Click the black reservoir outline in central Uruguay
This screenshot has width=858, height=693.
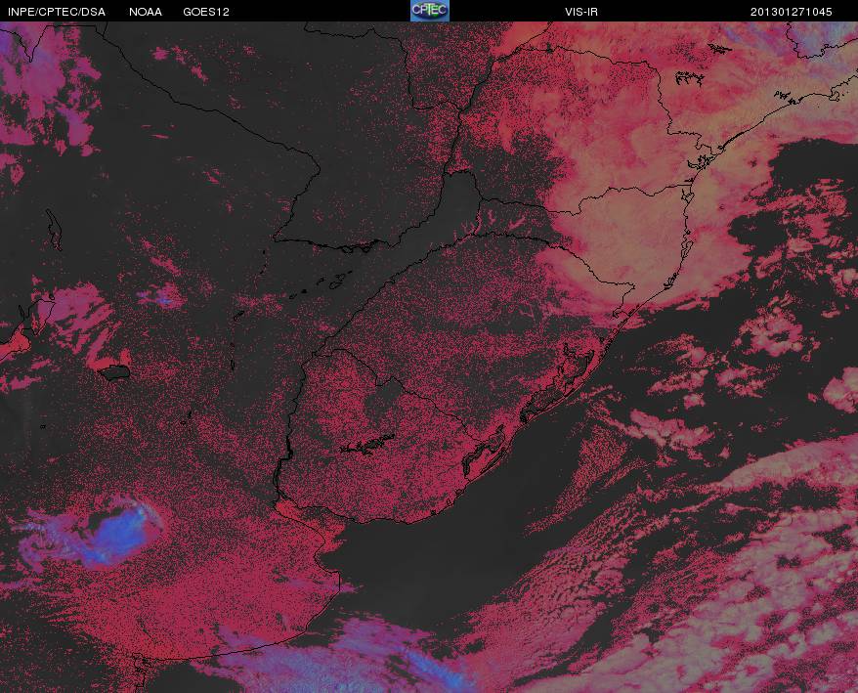click(367, 445)
